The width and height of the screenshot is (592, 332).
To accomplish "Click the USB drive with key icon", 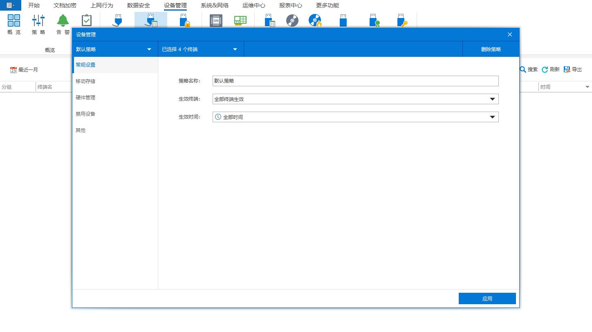I will click(403, 20).
